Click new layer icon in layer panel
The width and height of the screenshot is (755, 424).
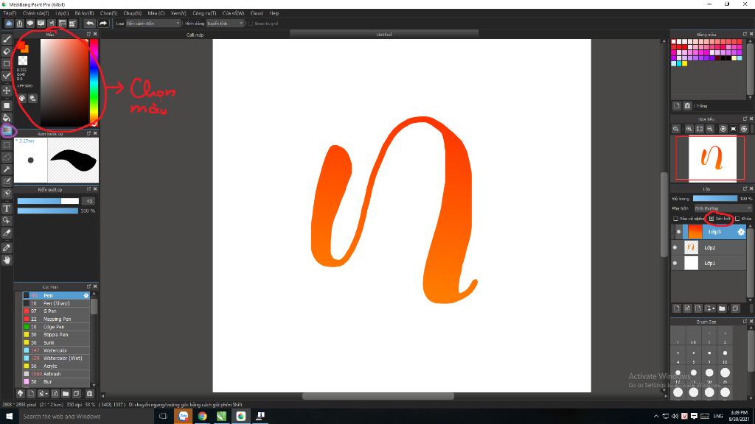[677, 308]
